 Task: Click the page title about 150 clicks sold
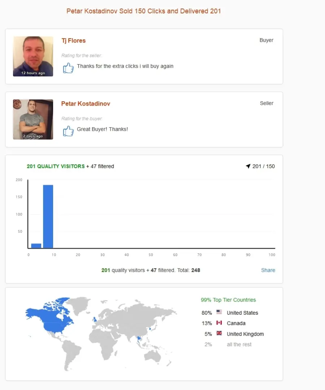[144, 11]
